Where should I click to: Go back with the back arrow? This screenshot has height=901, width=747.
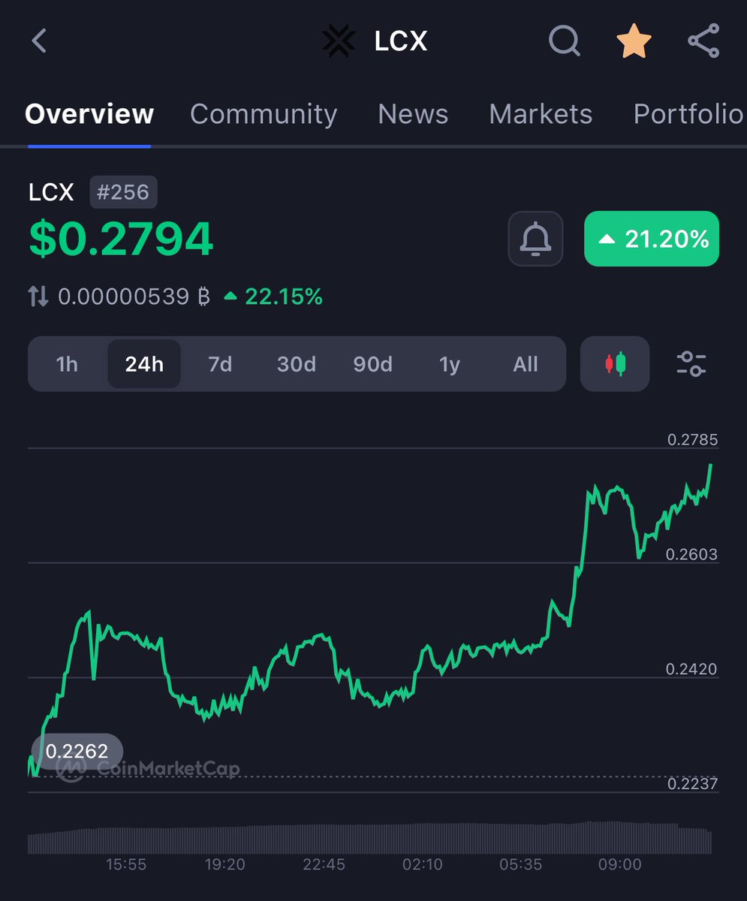(x=39, y=41)
